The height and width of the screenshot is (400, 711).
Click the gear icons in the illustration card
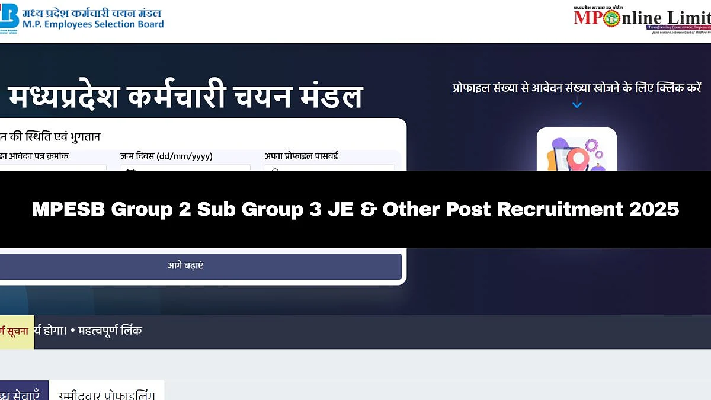pyautogui.click(x=594, y=148)
